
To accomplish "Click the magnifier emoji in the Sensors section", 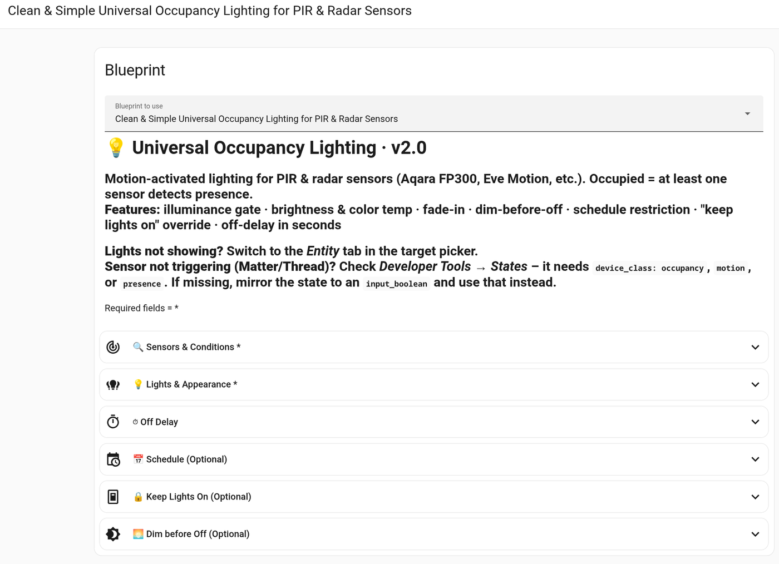I will coord(138,347).
